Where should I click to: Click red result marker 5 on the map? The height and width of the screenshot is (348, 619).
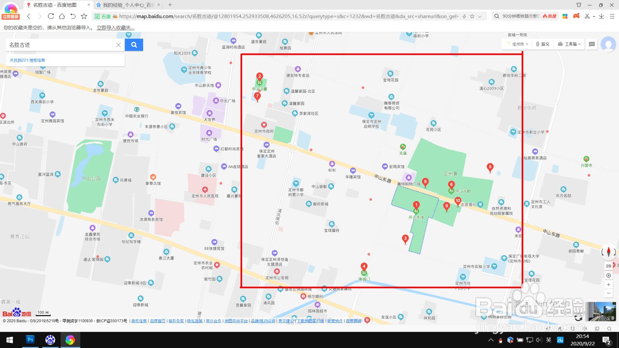point(490,167)
